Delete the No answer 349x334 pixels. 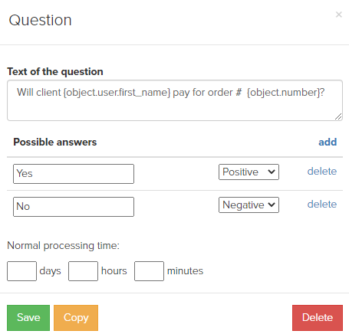pyautogui.click(x=322, y=205)
